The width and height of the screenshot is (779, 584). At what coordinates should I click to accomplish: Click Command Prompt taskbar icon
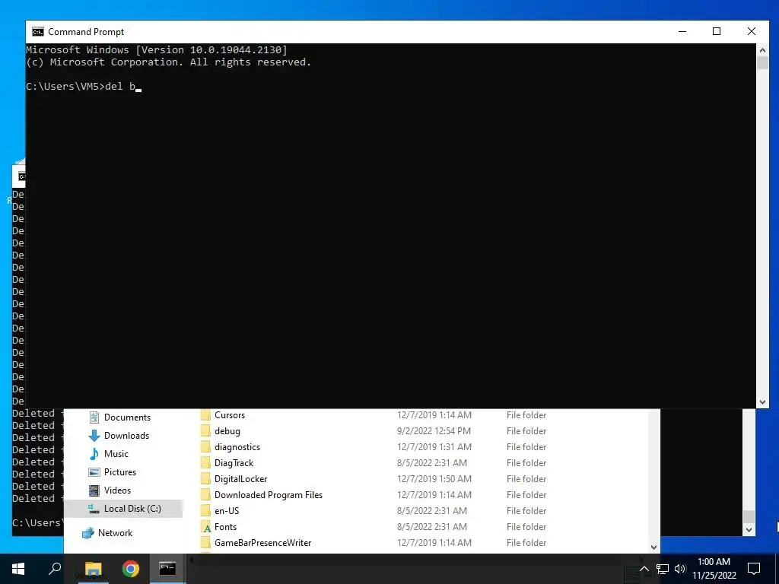(x=167, y=569)
